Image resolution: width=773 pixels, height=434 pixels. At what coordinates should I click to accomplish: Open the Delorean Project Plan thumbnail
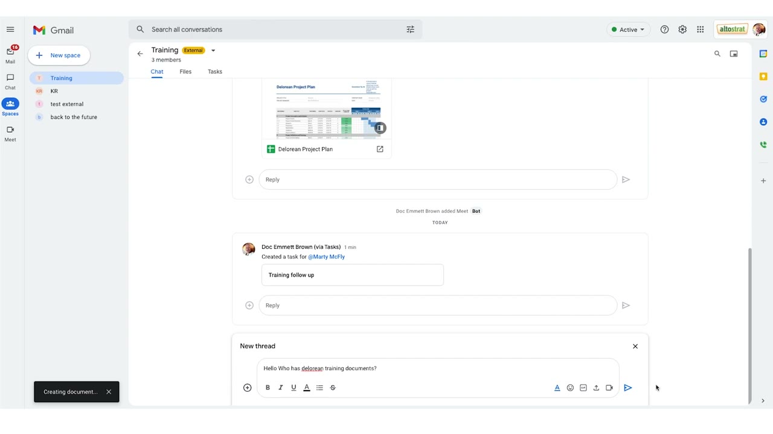coord(327,109)
